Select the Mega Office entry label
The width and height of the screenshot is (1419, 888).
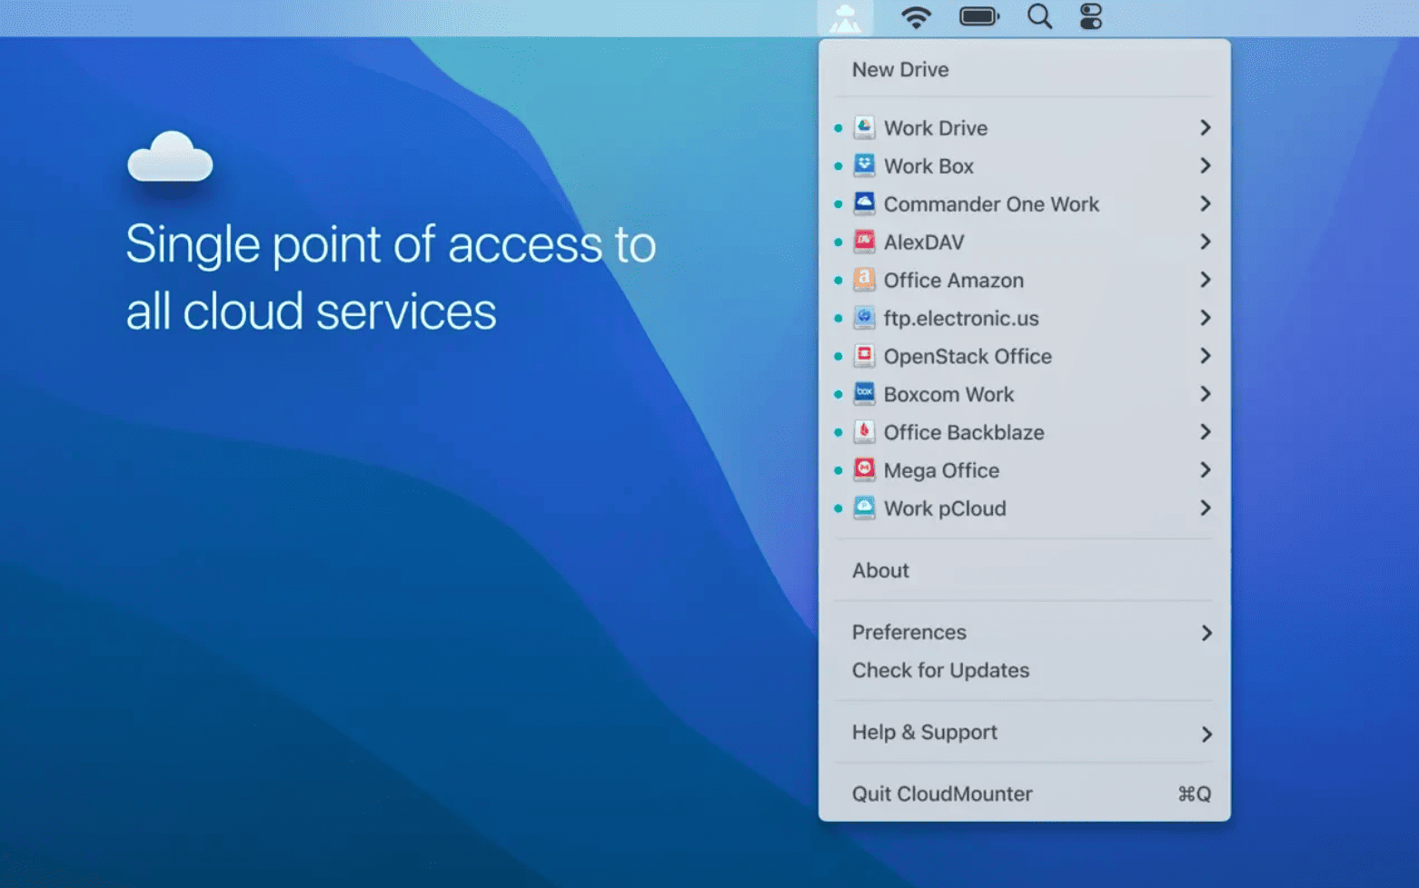(x=941, y=471)
